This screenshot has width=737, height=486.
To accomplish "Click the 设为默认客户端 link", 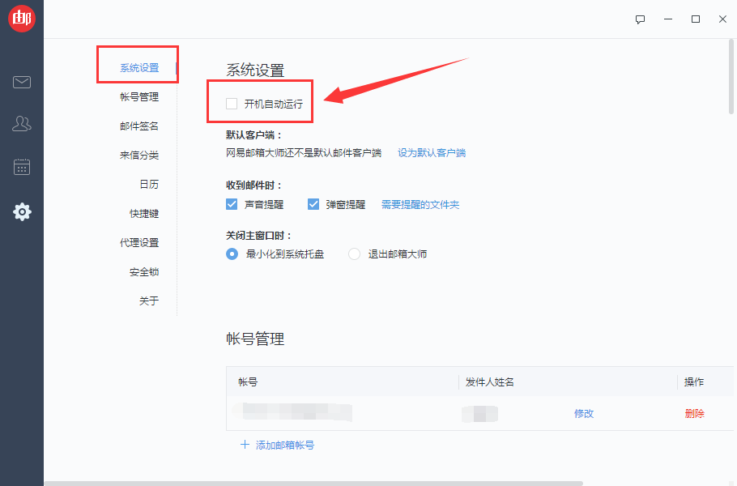I will (x=432, y=152).
